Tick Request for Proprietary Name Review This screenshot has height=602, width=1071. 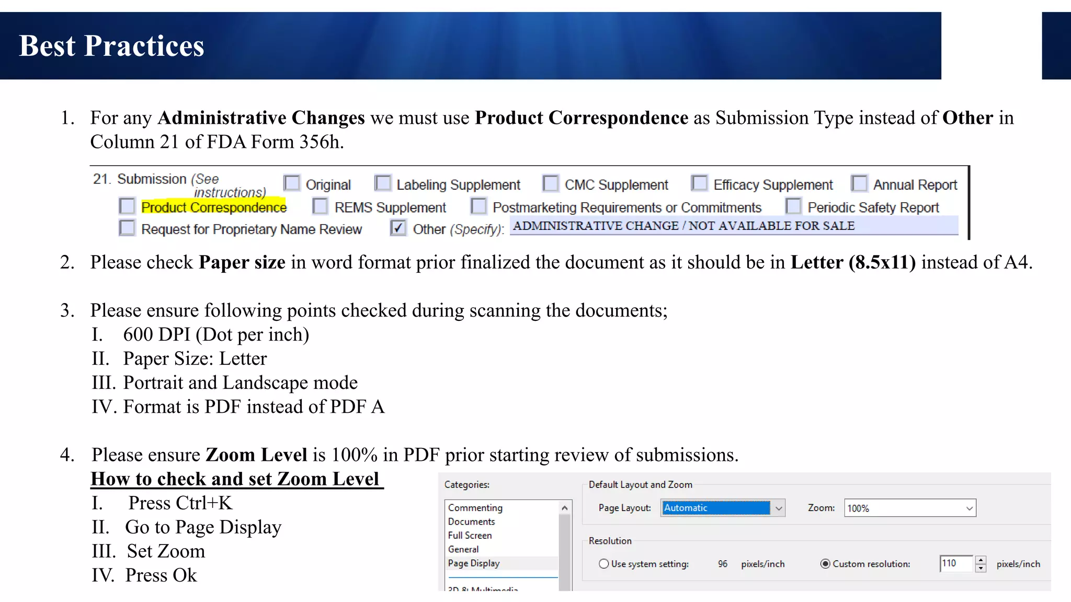(x=127, y=228)
